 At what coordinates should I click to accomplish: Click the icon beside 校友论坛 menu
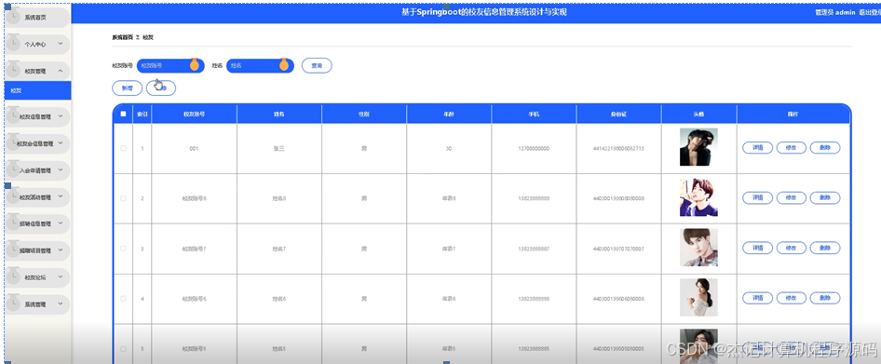point(13,276)
